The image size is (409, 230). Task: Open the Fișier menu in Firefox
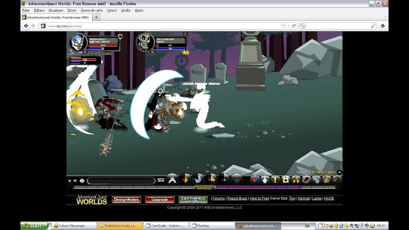tap(26, 10)
